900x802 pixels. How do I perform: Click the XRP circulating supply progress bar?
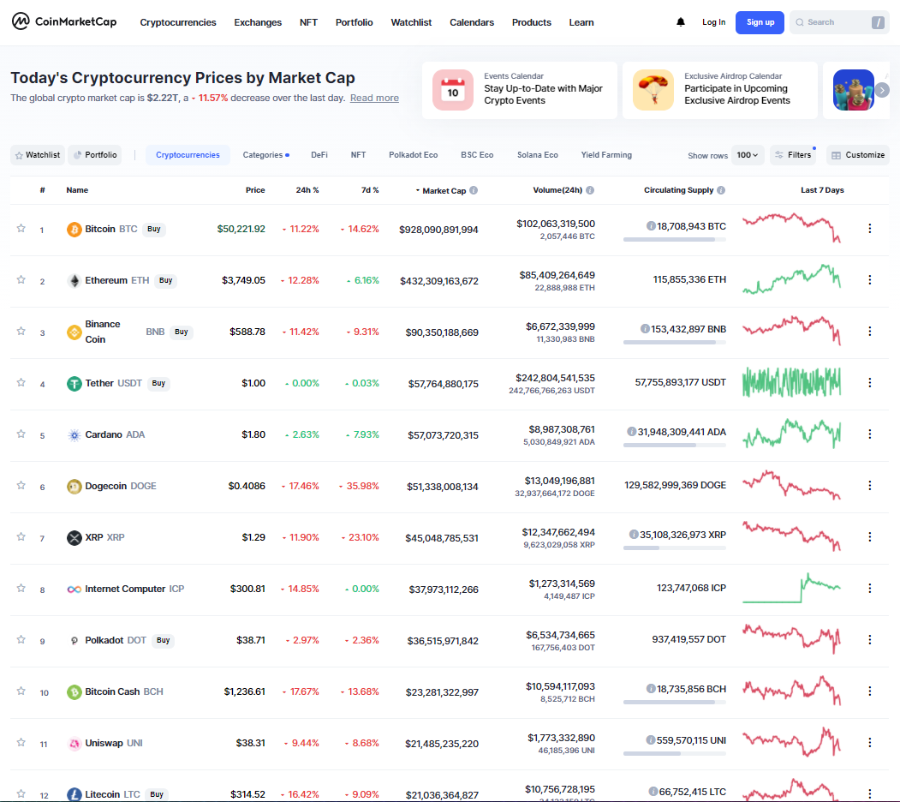click(675, 548)
